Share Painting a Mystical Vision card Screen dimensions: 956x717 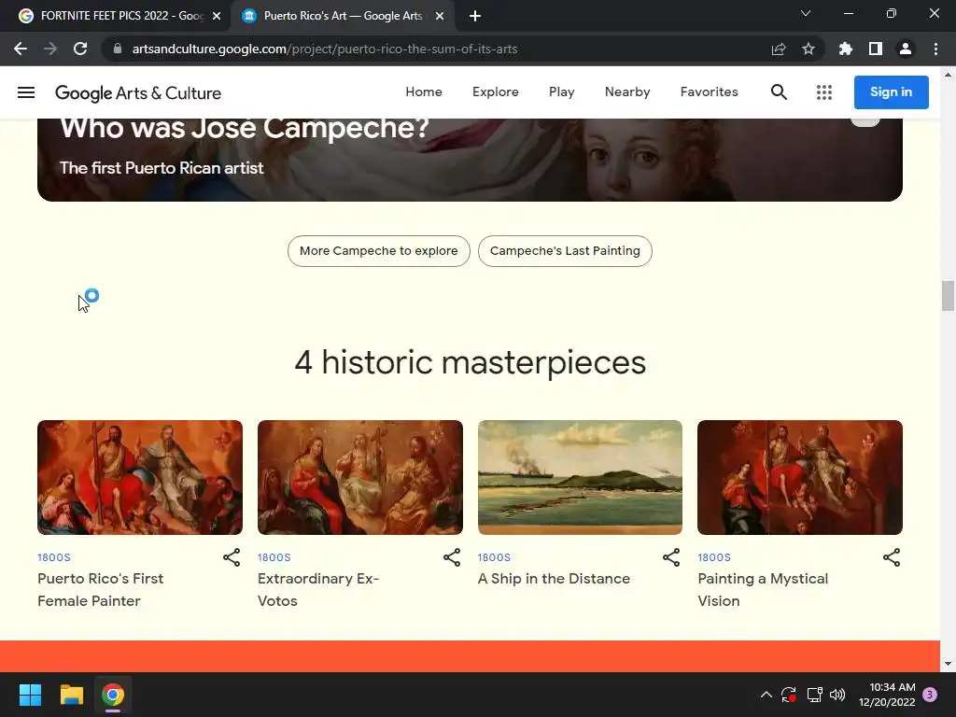[x=892, y=557]
